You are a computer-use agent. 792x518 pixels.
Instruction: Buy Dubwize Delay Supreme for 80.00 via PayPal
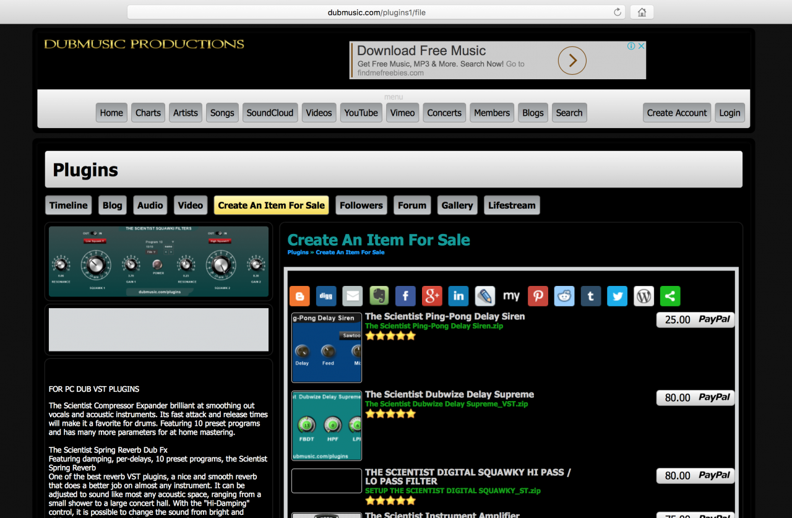pos(695,398)
